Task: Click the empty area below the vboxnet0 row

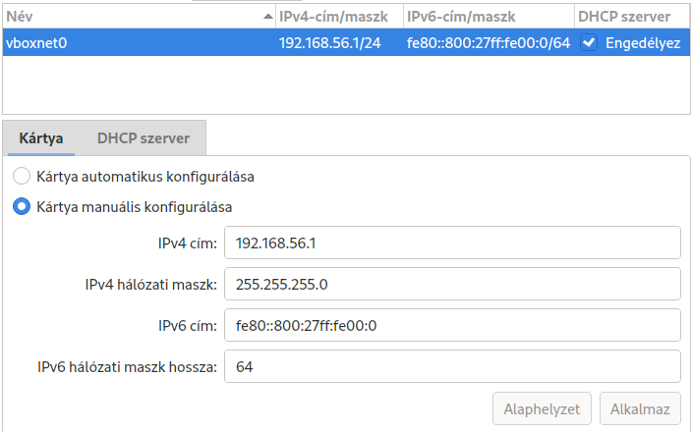Action: tap(346, 84)
